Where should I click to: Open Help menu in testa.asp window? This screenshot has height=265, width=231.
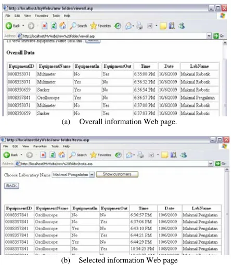click(x=66, y=146)
